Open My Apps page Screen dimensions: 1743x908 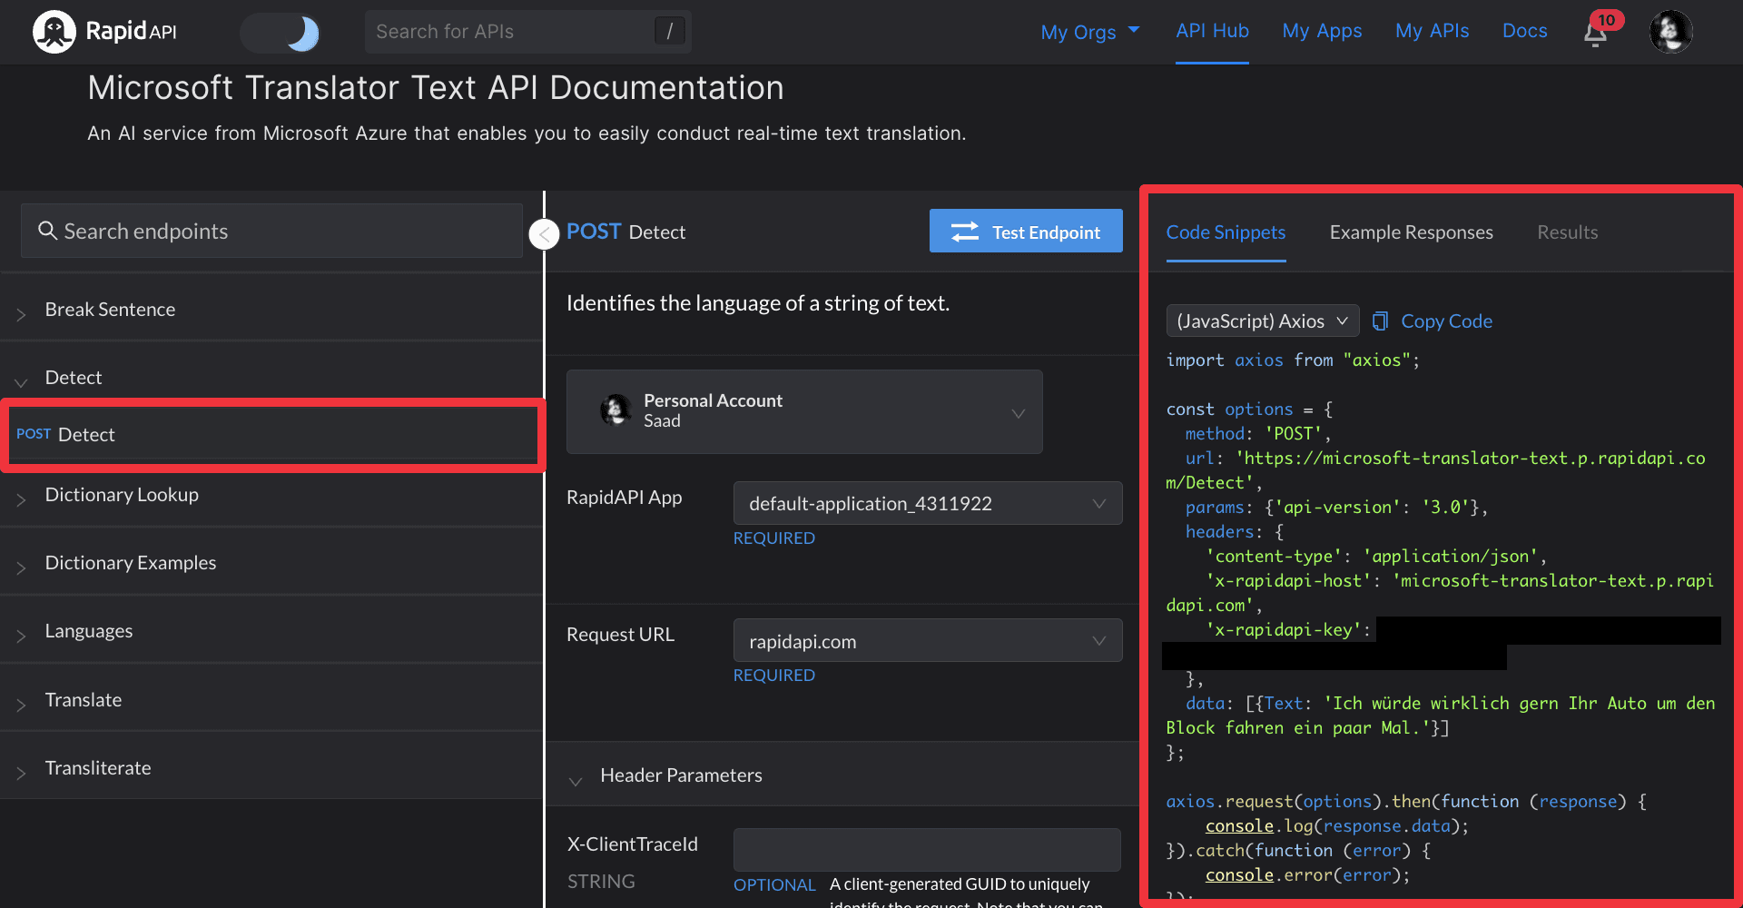click(1322, 31)
